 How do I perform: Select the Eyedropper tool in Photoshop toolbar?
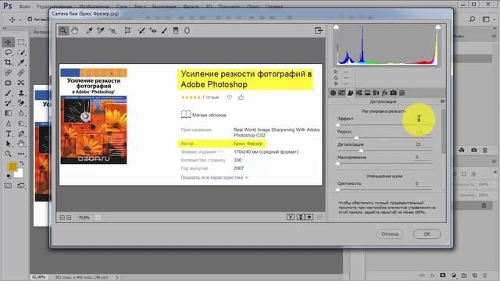tap(21, 62)
